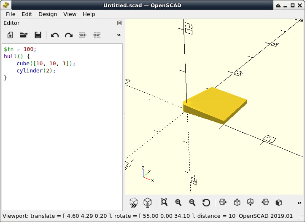Image resolution: width=305 pixels, height=222 pixels.
Task: Click the View All icon
Action: (x=164, y=202)
